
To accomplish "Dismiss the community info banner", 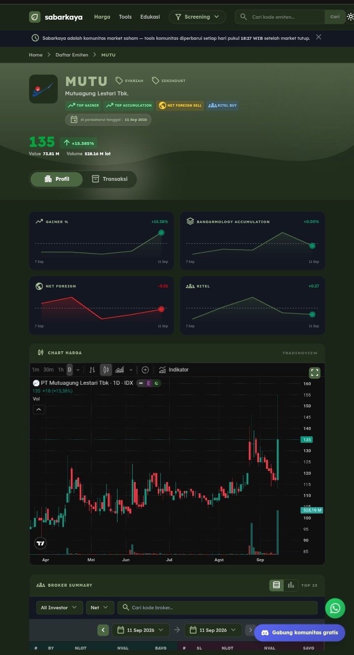I will point(319,37).
